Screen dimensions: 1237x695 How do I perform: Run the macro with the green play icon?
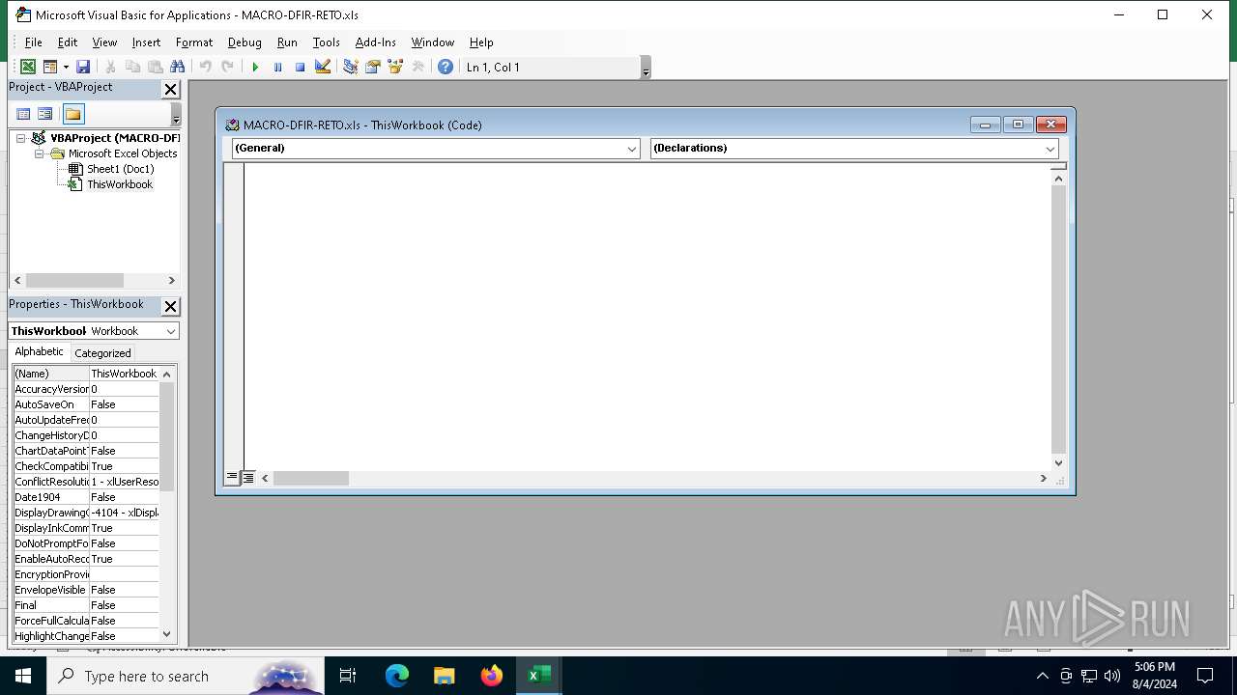[x=255, y=67]
